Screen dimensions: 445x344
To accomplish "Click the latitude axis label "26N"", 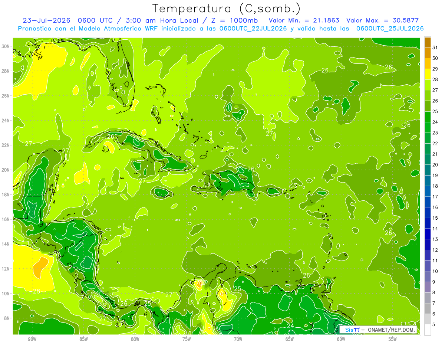I will pyautogui.click(x=6, y=96).
